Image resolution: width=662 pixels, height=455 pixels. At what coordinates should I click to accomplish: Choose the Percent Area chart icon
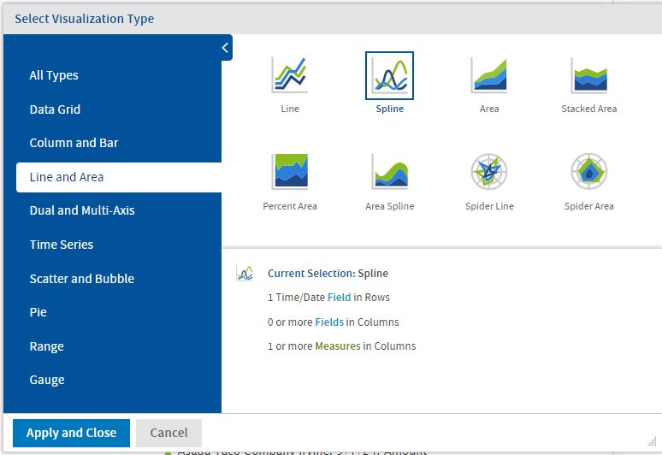(x=290, y=171)
